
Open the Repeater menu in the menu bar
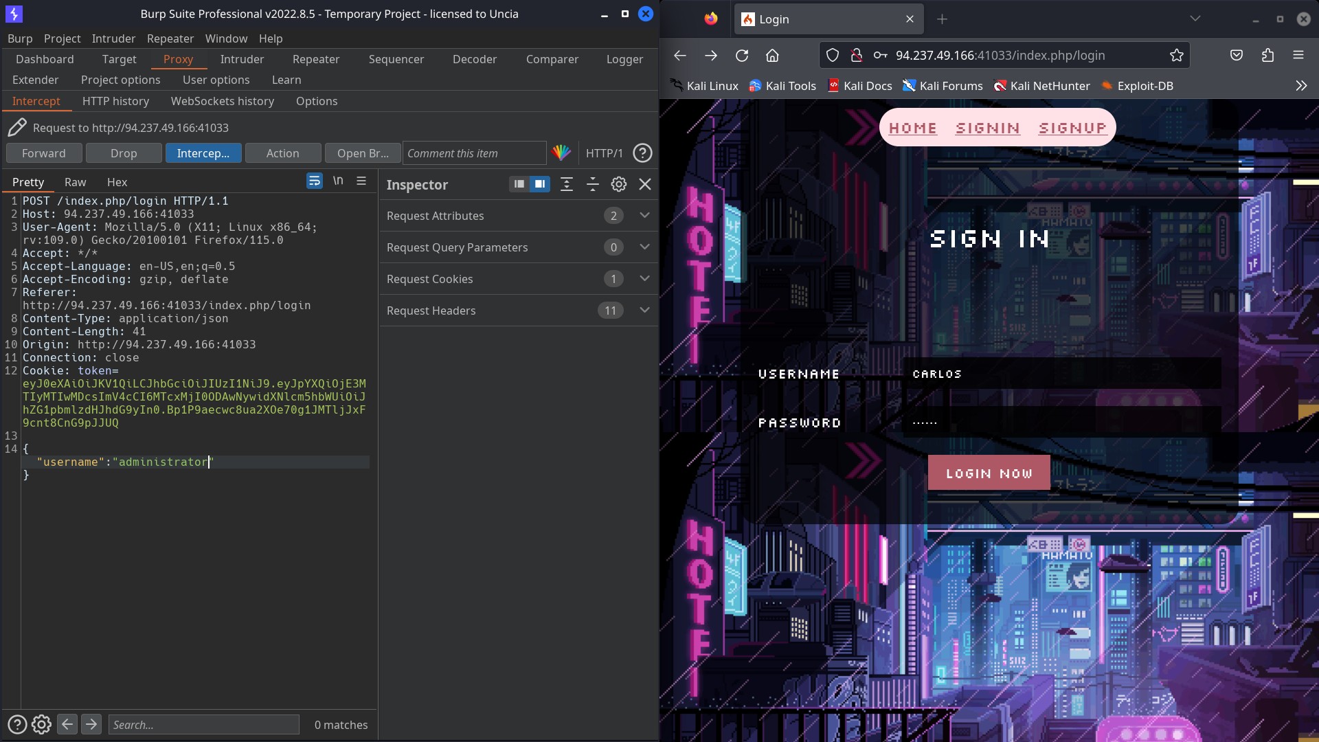(x=170, y=38)
